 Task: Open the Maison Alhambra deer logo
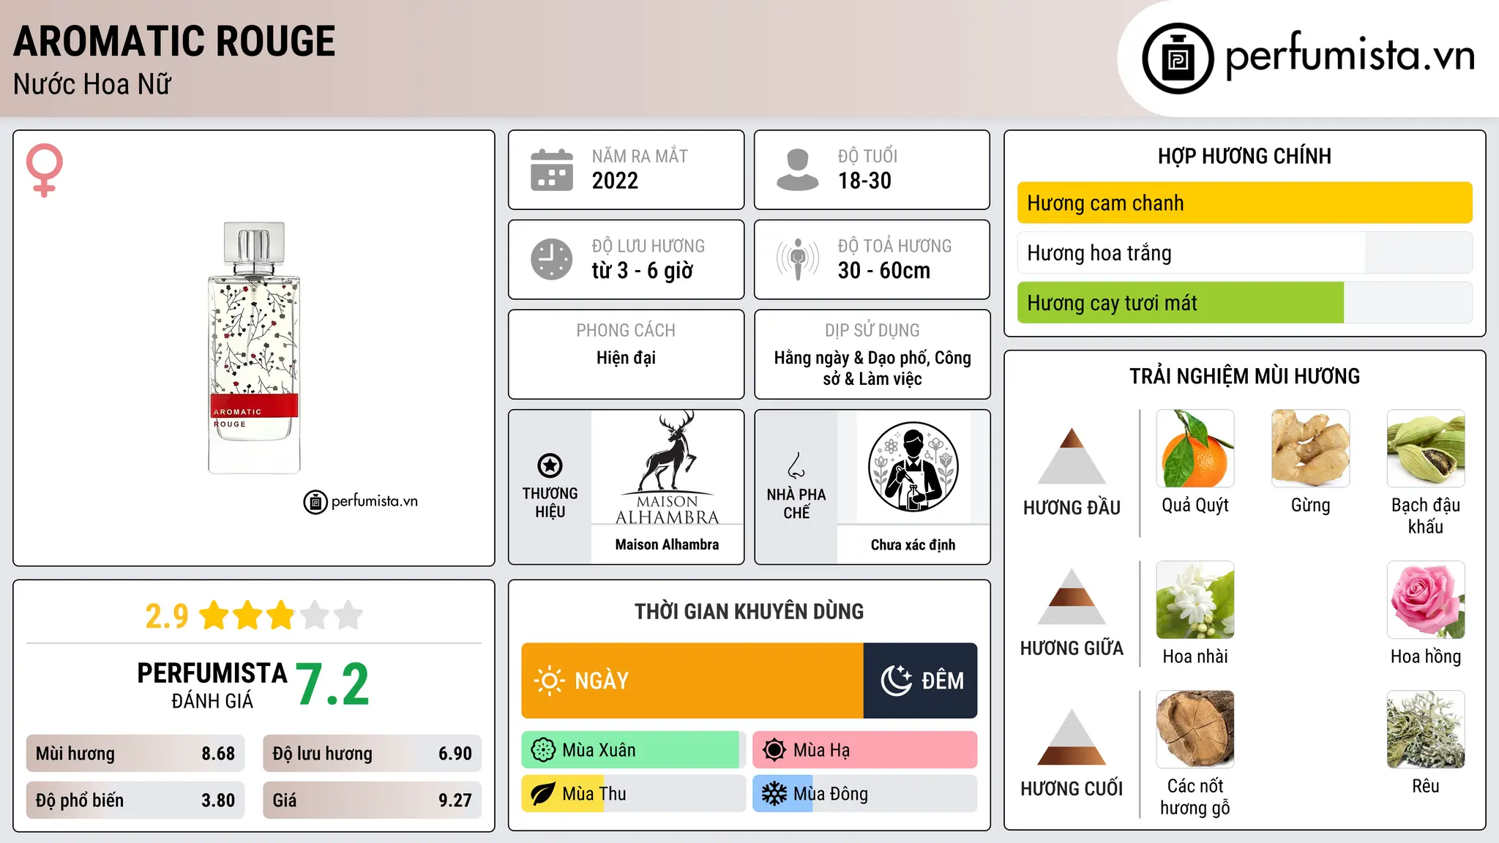click(x=667, y=468)
